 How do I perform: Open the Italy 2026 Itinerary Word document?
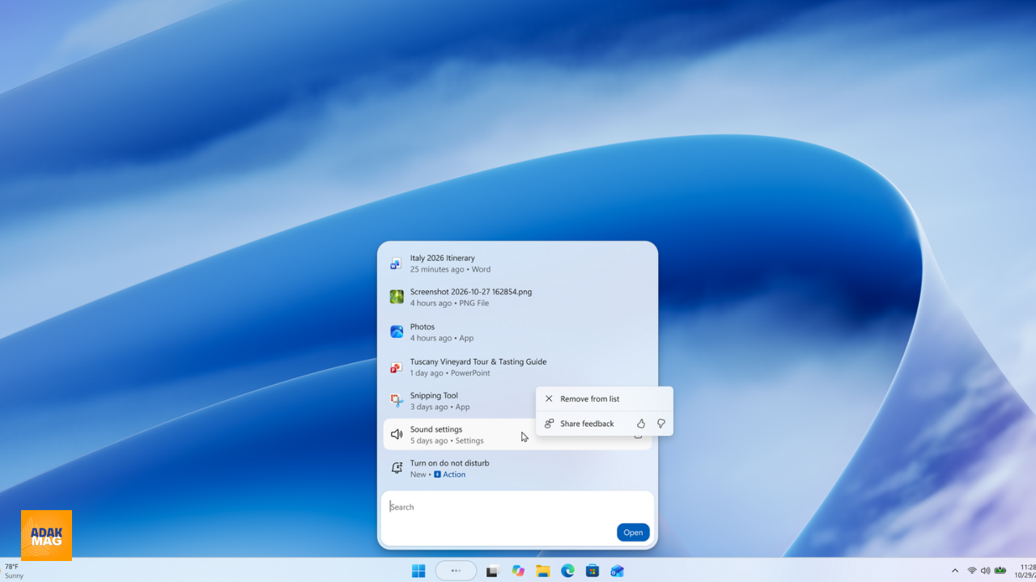[x=517, y=264]
